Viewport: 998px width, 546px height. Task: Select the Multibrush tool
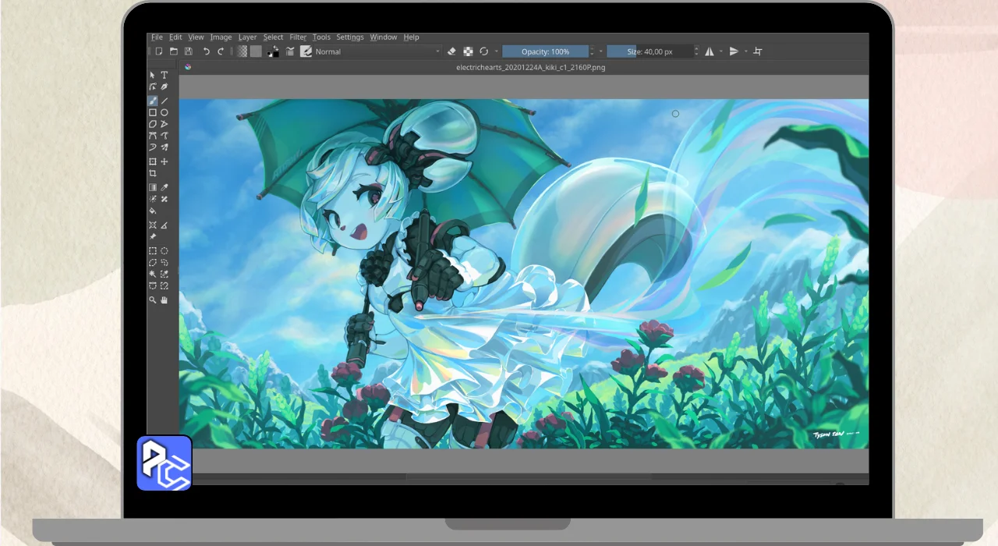tap(165, 147)
